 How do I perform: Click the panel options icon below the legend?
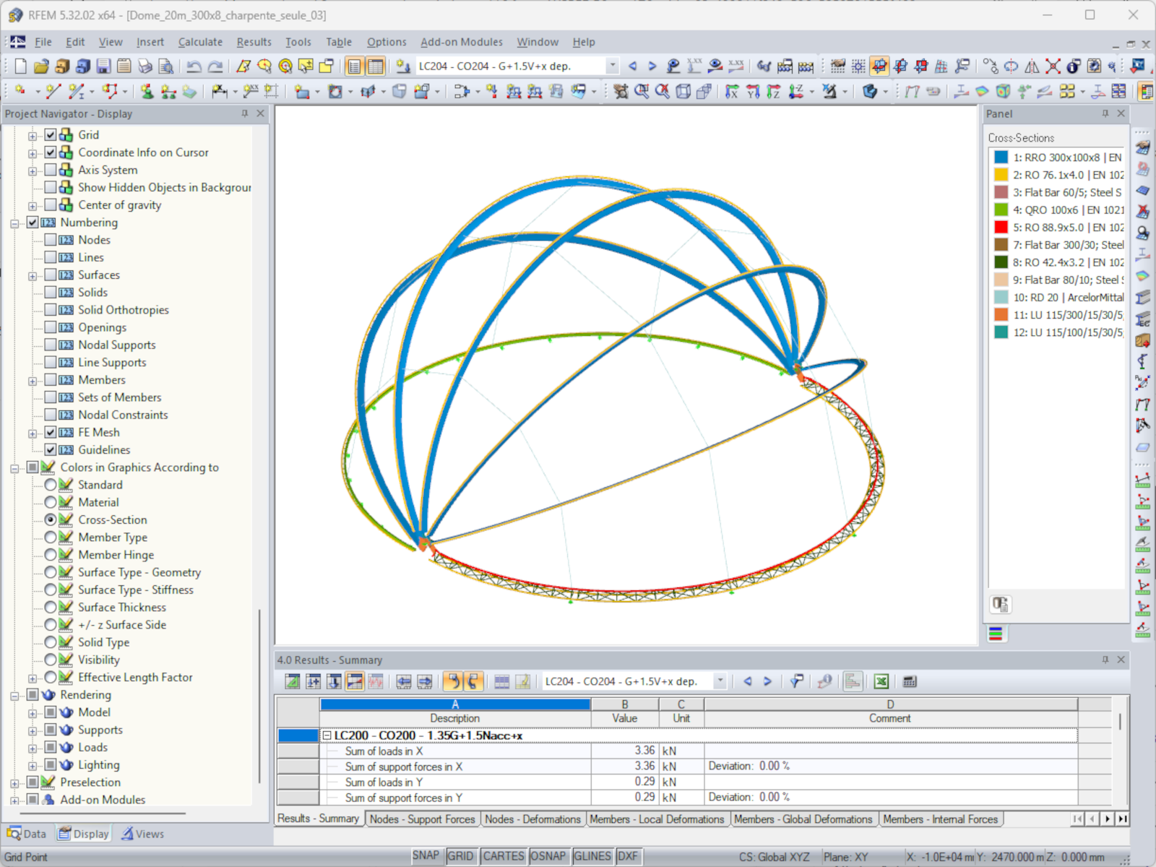pyautogui.click(x=1000, y=604)
